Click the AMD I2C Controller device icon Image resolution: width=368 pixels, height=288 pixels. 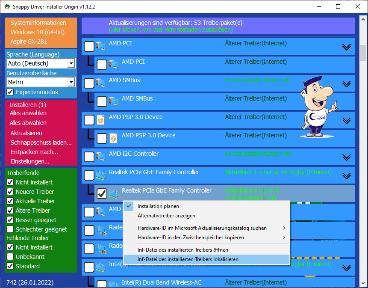pyautogui.click(x=101, y=157)
